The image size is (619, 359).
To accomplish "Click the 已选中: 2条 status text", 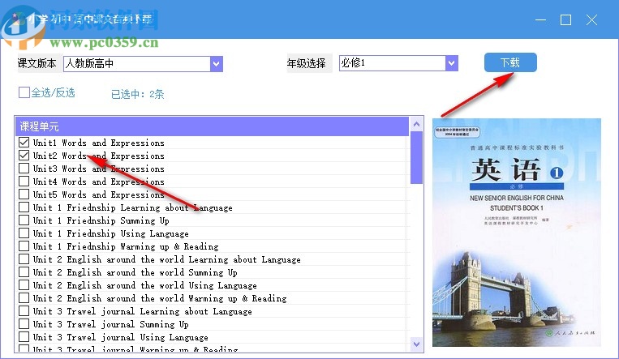I will 137,94.
